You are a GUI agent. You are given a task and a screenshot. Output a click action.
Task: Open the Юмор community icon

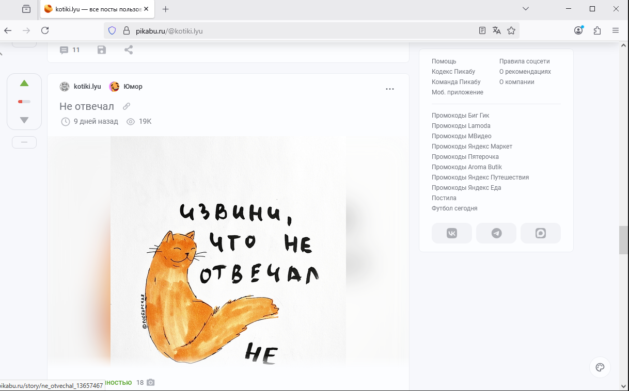[114, 87]
